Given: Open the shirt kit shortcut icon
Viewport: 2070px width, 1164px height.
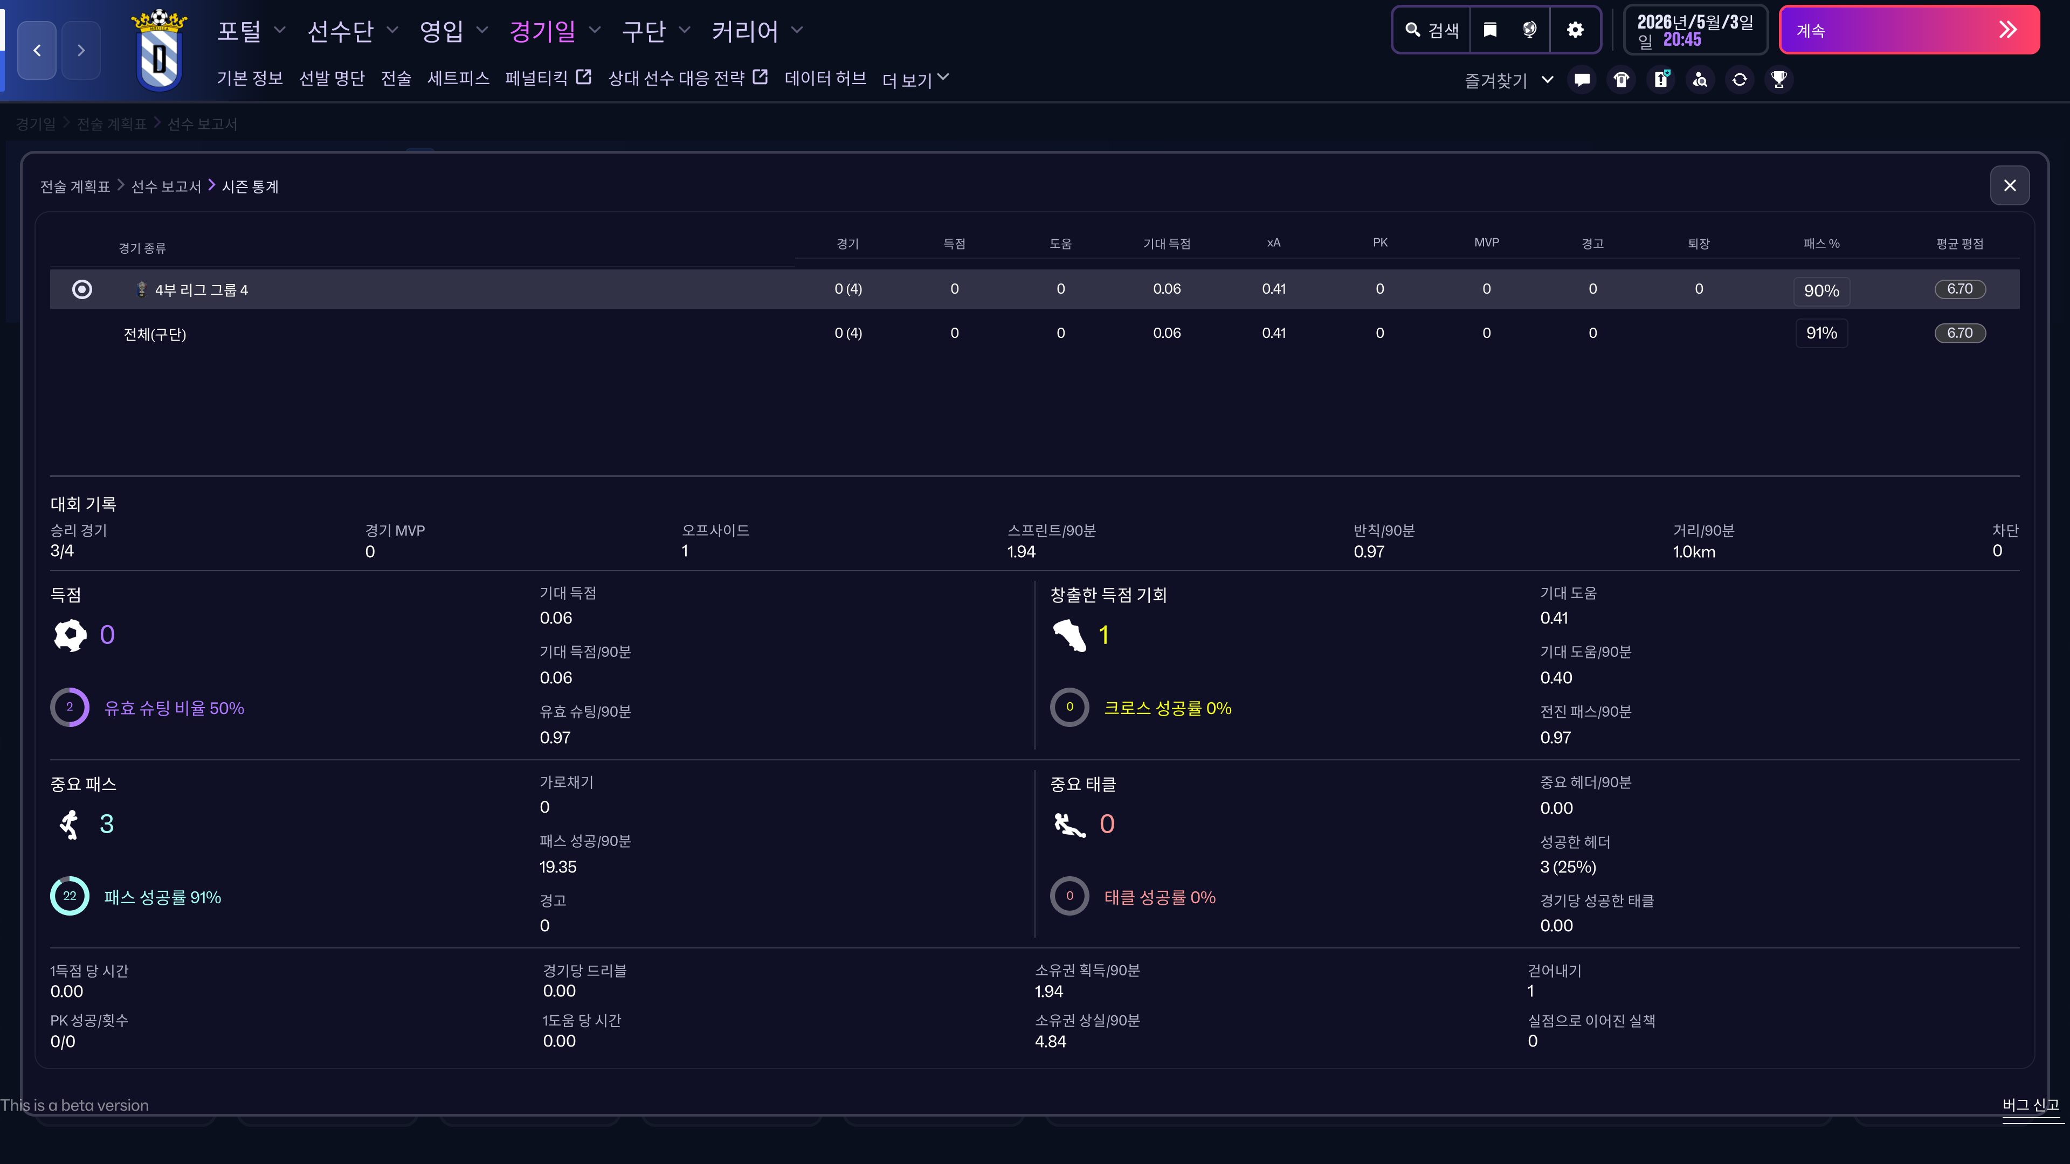Looking at the screenshot, I should coord(1621,80).
